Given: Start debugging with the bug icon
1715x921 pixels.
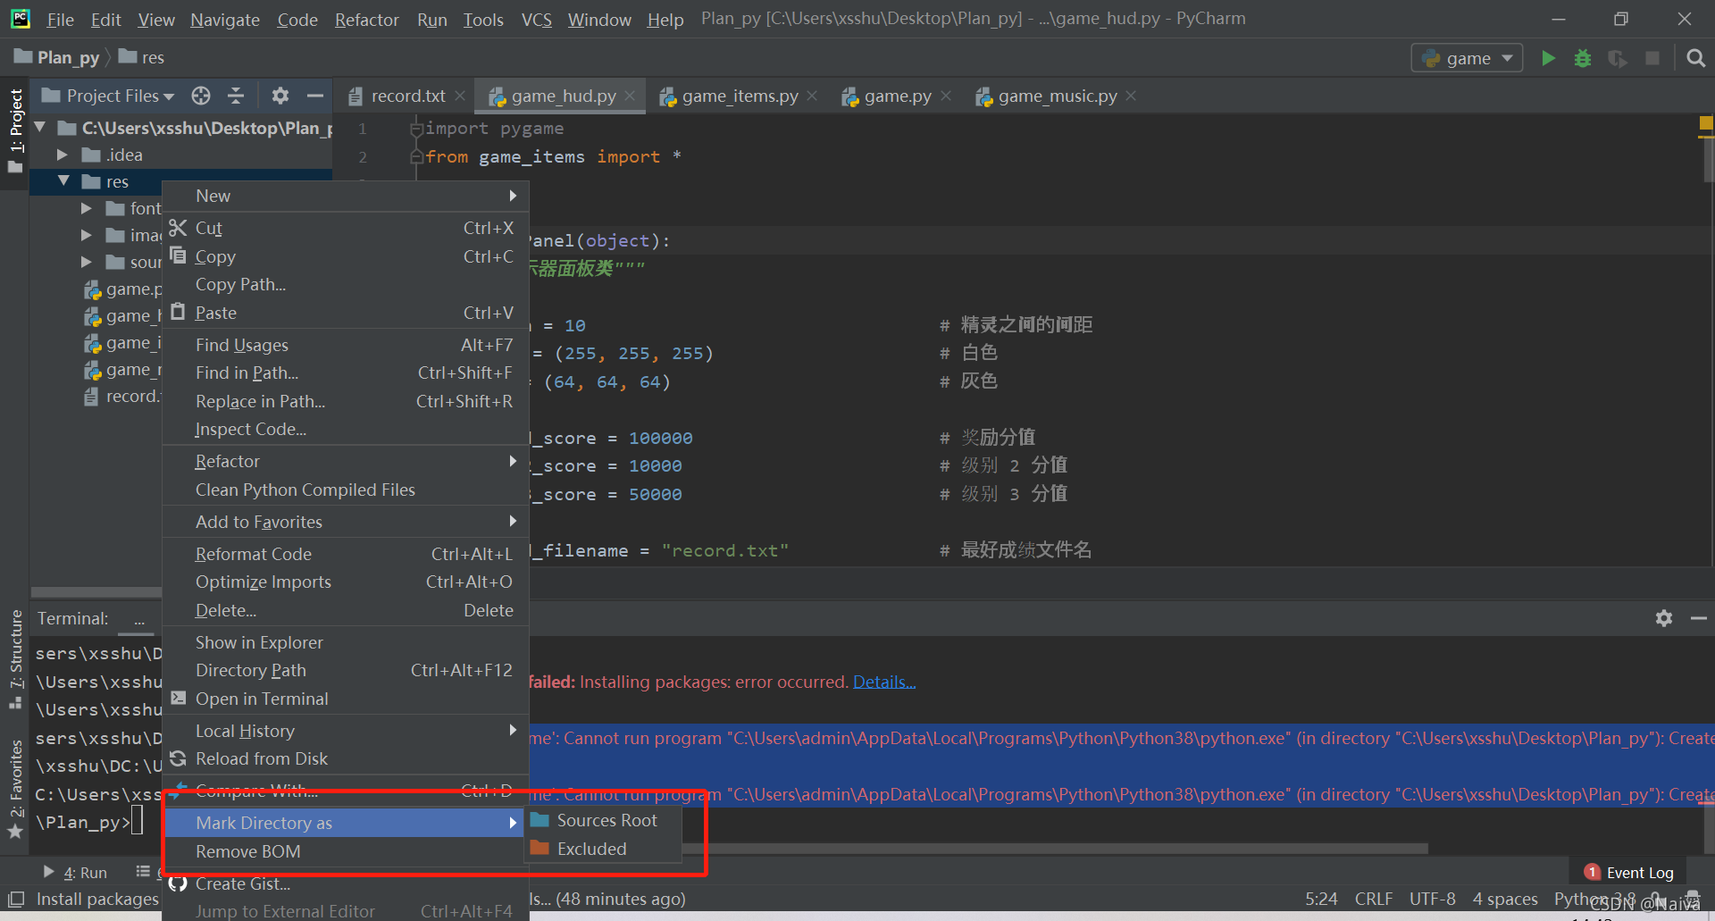Looking at the screenshot, I should [x=1583, y=58].
